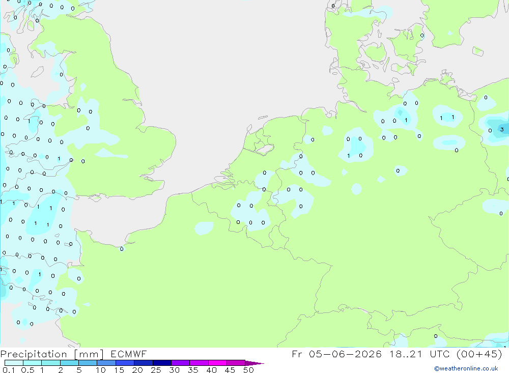Select the 0.5–1 mm legend swatch
The image size is (509, 373).
point(33,363)
